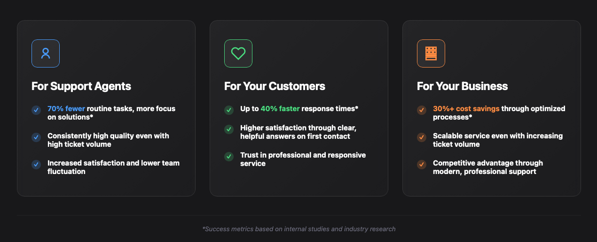The width and height of the screenshot is (597, 242).
Task: Click the success metrics footnote text
Action: (299, 229)
